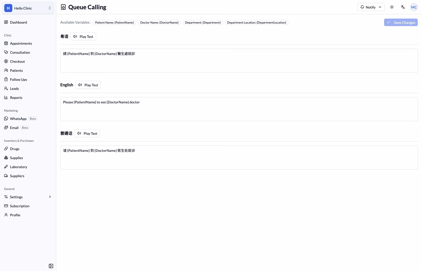Viewport: 422px width, 271px height.
Task: Open Profile from the sidebar
Action: click(x=28, y=215)
